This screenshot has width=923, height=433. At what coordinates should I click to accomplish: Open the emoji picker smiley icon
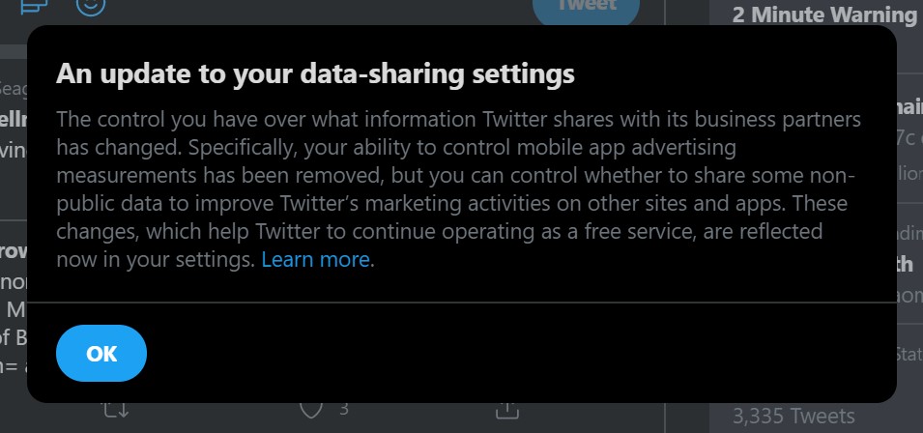[x=91, y=7]
